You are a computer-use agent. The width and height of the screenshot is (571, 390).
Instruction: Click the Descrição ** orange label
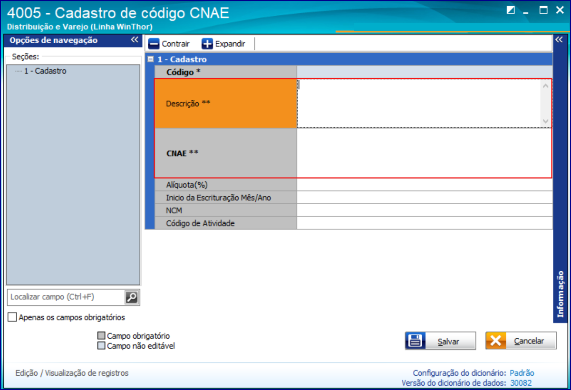point(226,104)
